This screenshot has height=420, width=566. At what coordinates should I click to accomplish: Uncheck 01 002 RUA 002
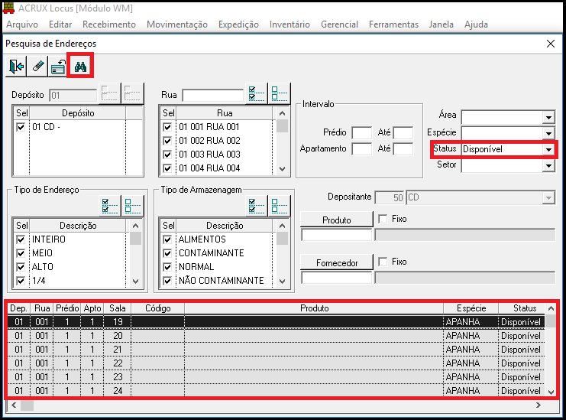(x=167, y=141)
